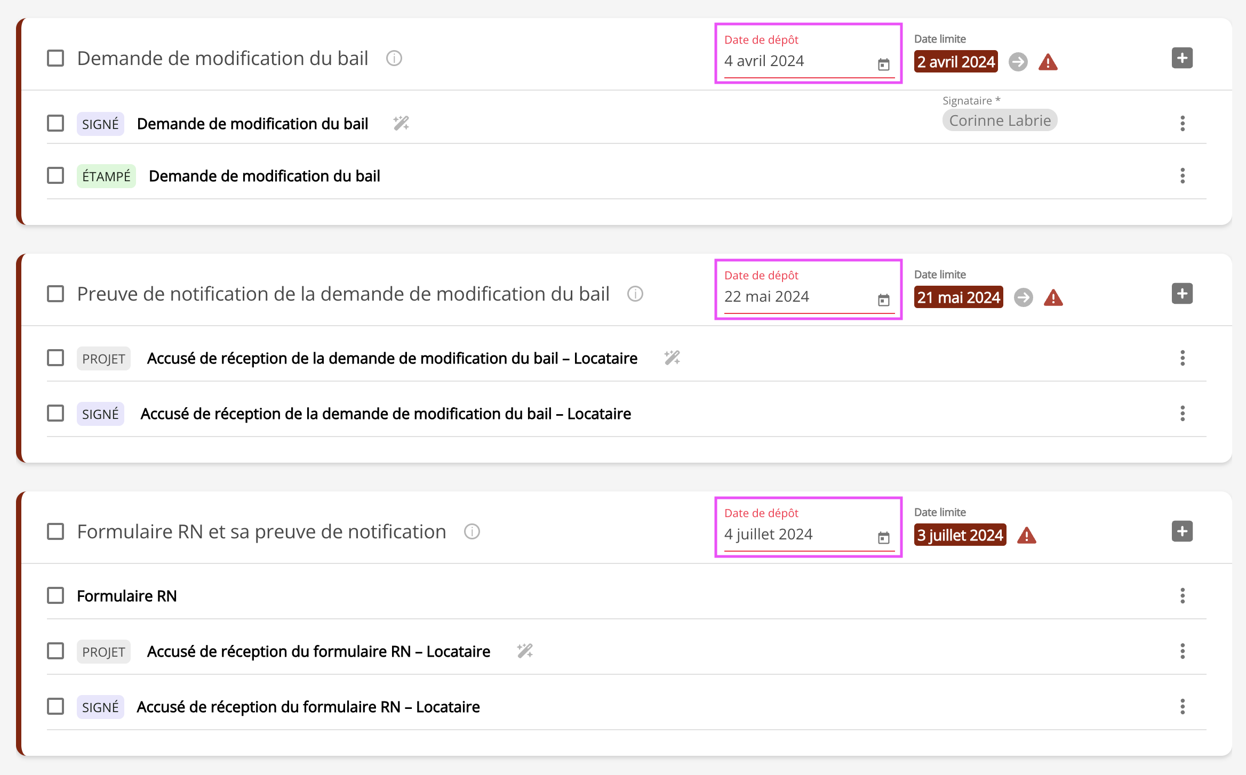
Task: Select the Formulaire RN document checkbox
Action: click(55, 595)
